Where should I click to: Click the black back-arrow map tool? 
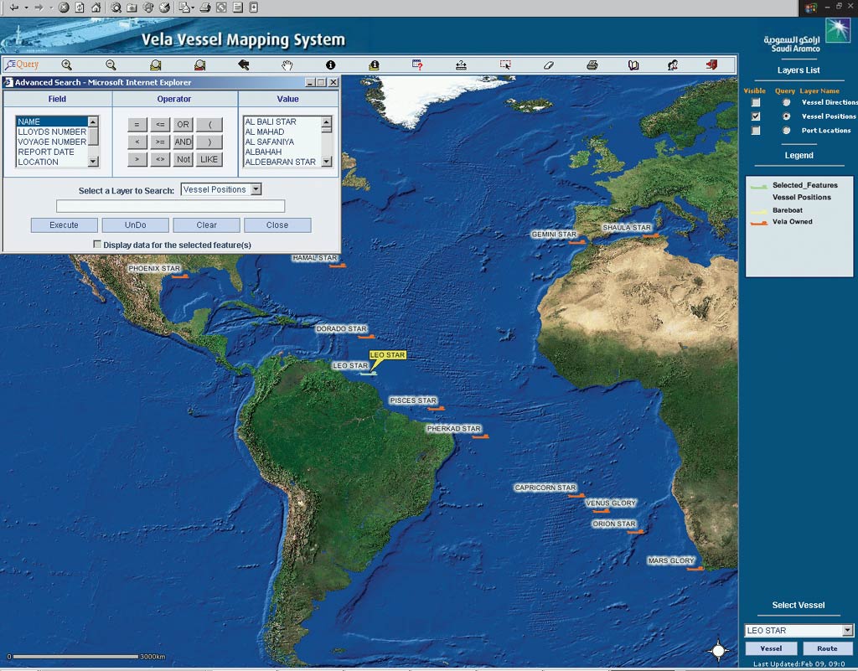pos(244,65)
